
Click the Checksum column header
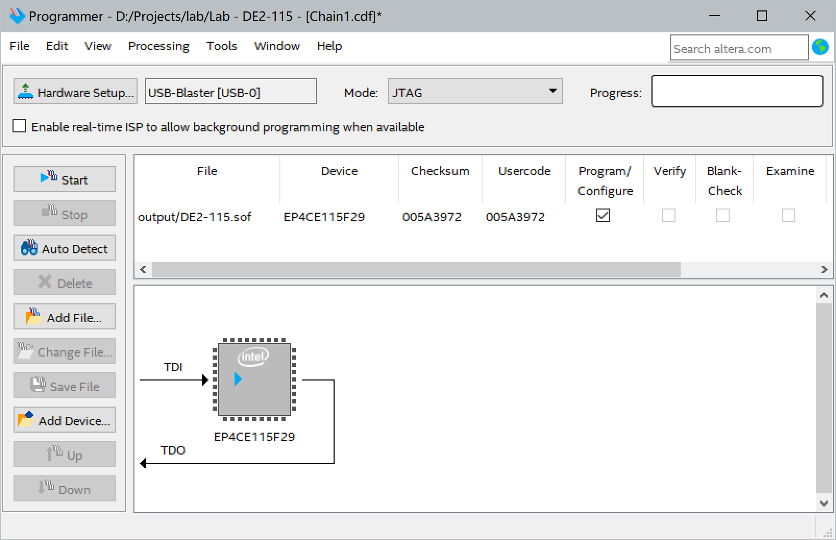click(x=440, y=171)
